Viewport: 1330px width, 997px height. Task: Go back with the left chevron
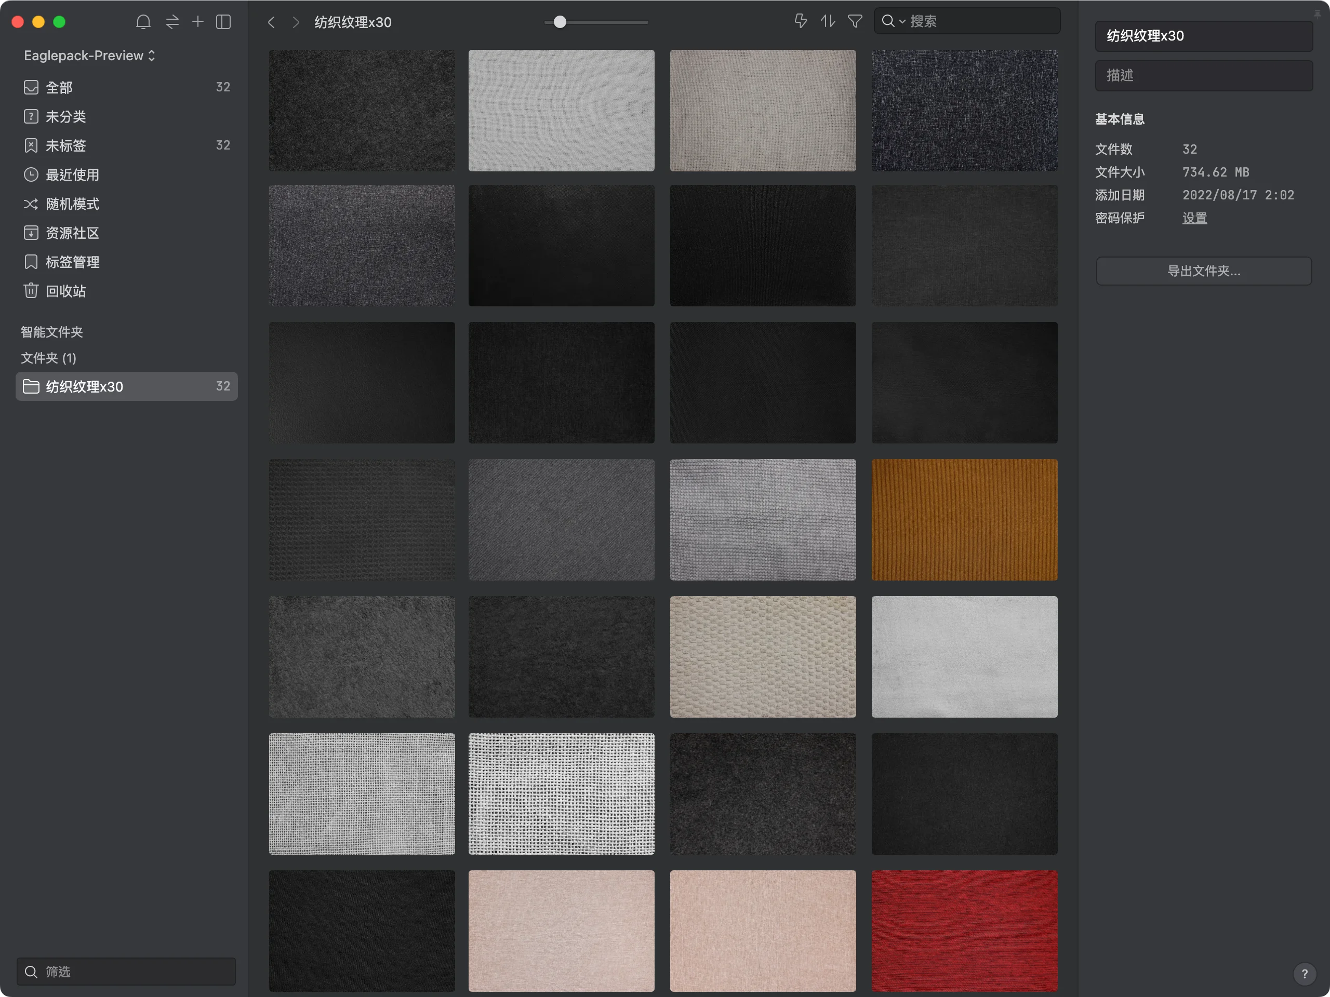271,22
